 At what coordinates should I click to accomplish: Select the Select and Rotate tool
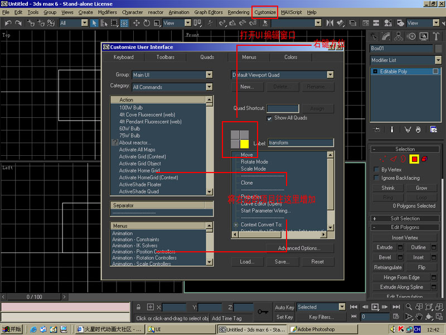(x=147, y=23)
